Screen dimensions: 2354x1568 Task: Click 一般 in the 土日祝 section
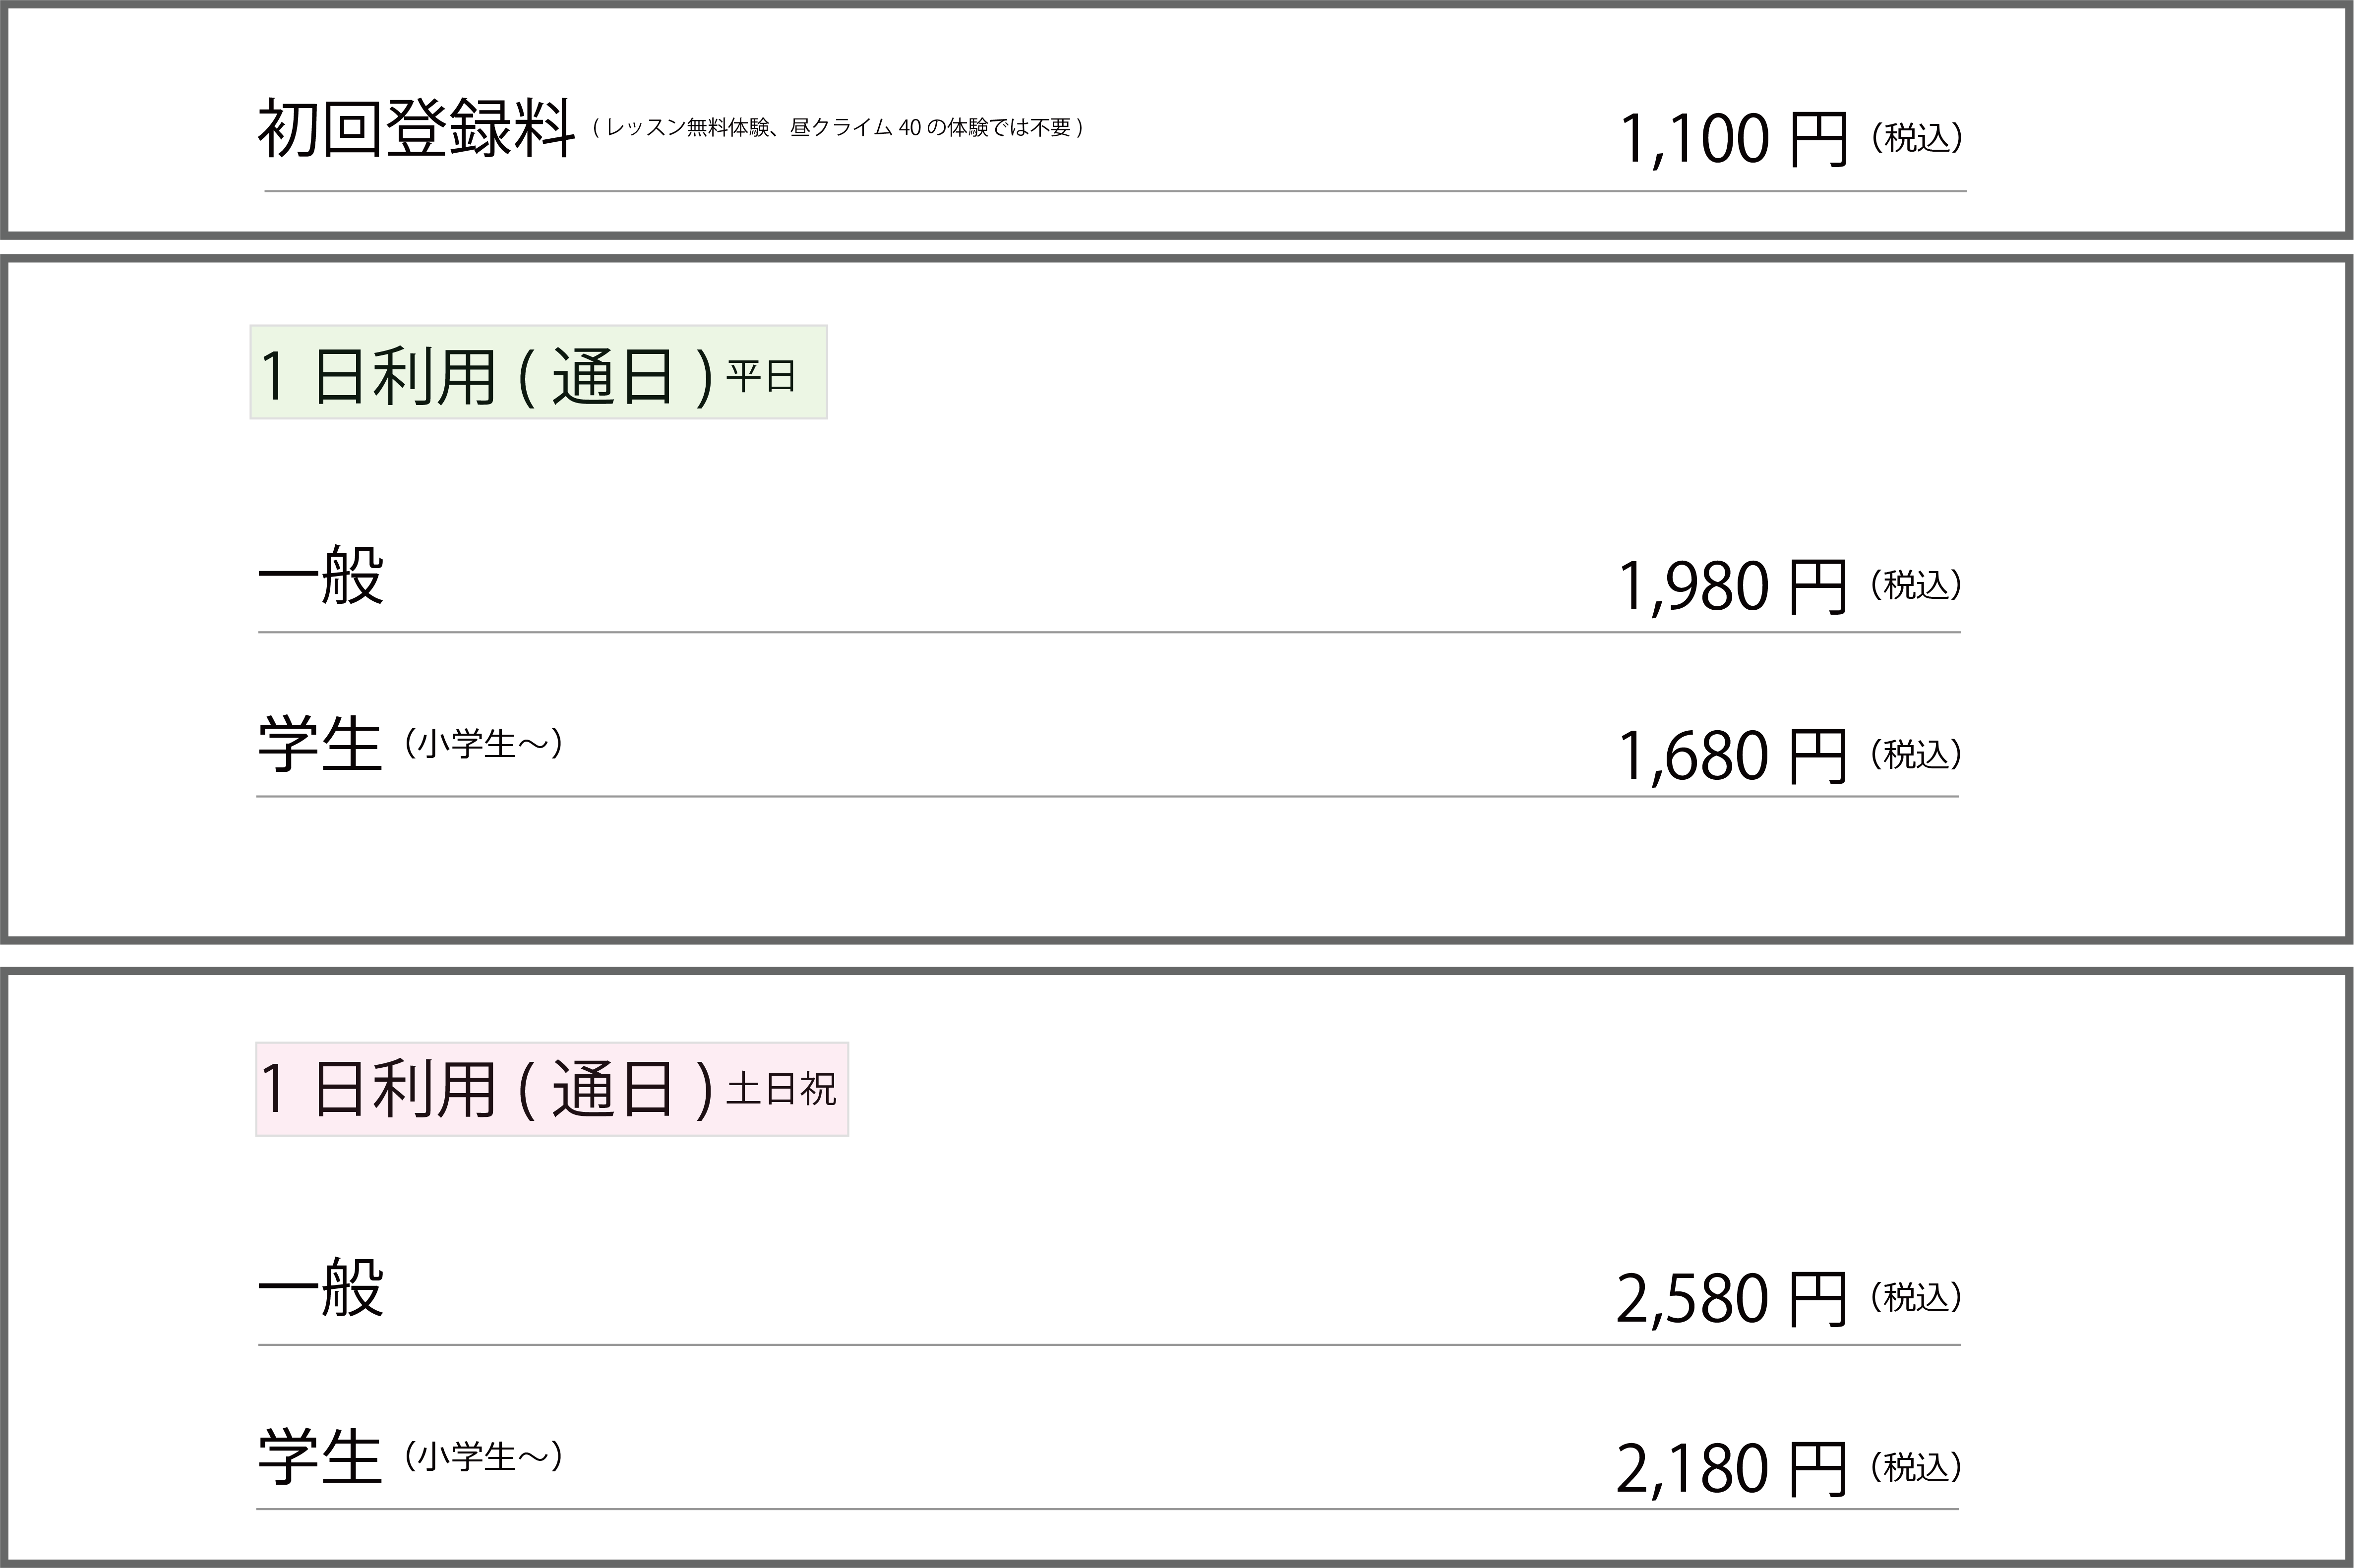[320, 1289]
